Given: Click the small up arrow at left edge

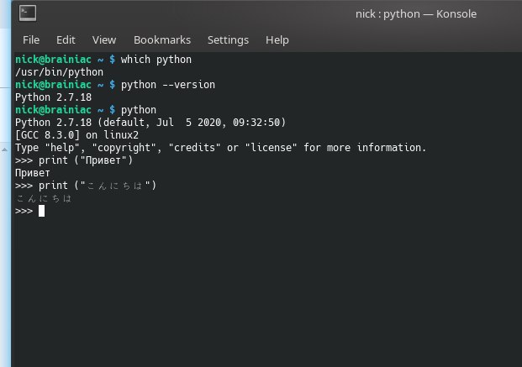Looking at the screenshot, I should click(4, 150).
